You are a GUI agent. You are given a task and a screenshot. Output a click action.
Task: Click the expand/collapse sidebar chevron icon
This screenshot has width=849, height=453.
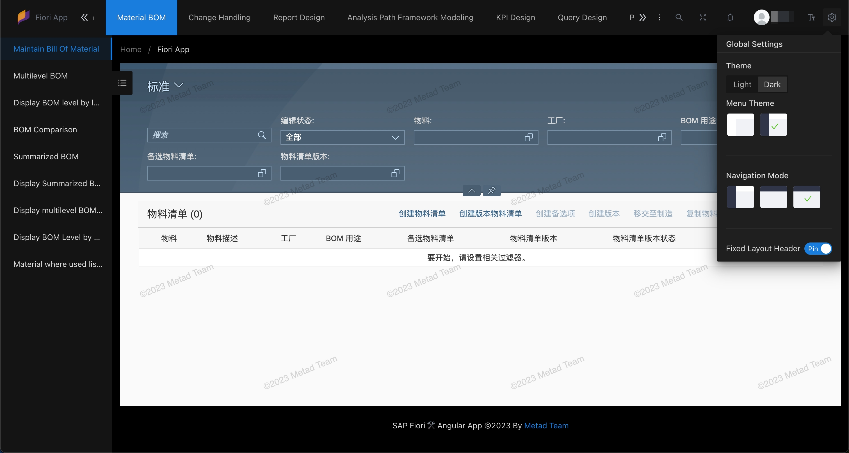[84, 17]
